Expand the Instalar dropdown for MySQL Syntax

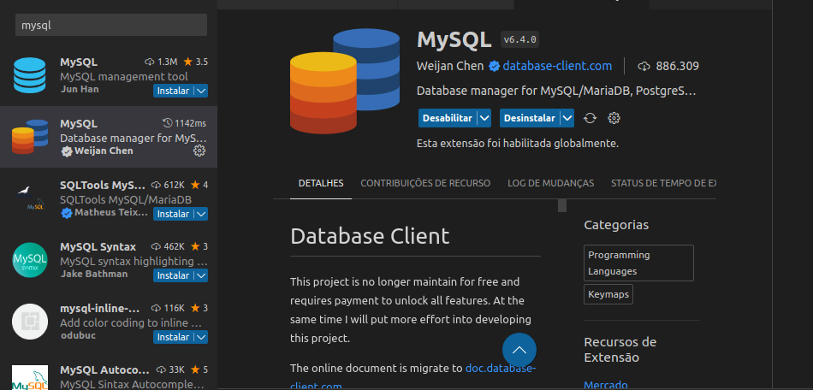coord(202,275)
